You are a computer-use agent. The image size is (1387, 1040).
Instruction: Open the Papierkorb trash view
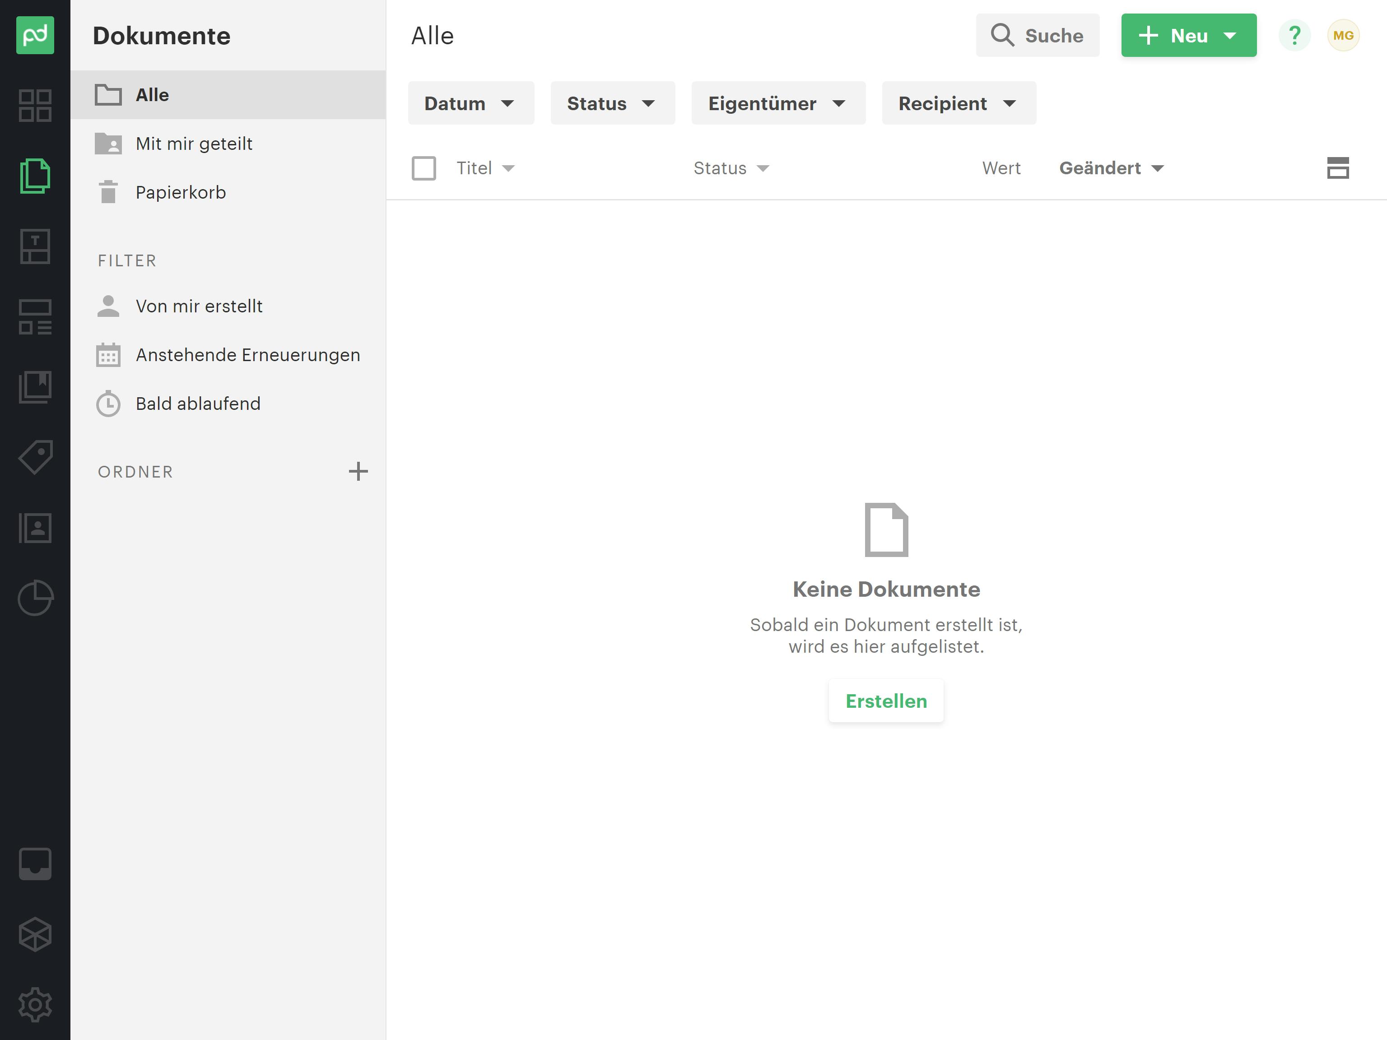(181, 192)
